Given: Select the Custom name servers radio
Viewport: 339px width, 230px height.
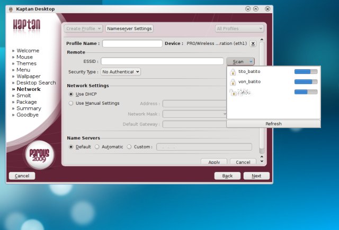Looking at the screenshot, I should 129,147.
